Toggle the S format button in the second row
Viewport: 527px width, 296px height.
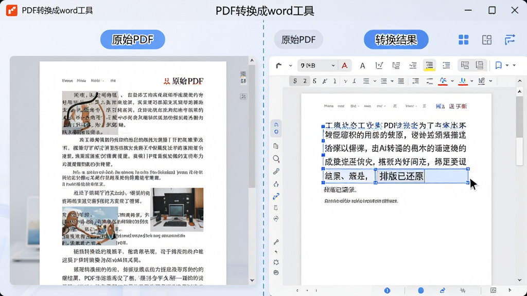pos(295,81)
